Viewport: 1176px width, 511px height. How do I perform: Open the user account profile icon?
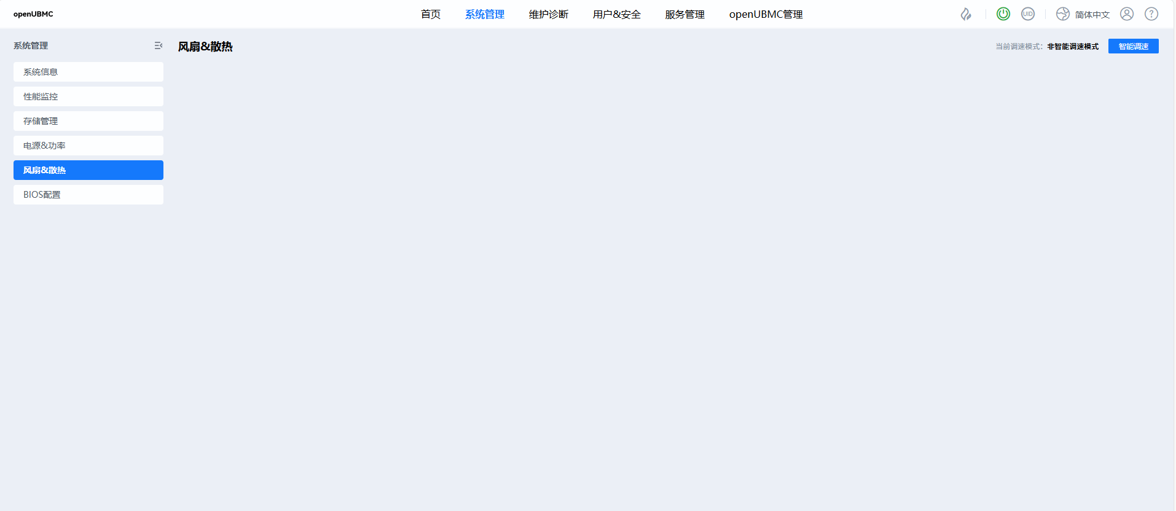click(x=1126, y=14)
